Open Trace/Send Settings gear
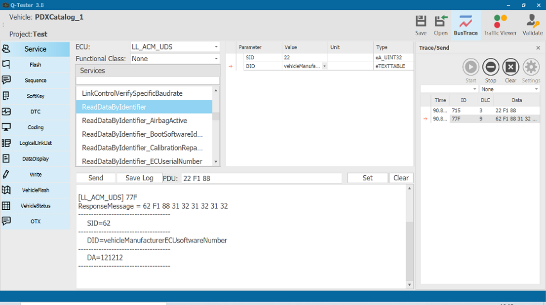The image size is (546, 305). [531, 71]
